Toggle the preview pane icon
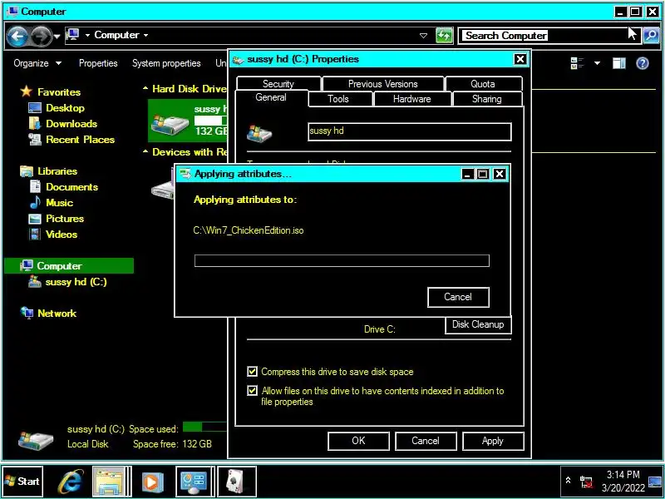This screenshot has height=499, width=665. [x=618, y=63]
